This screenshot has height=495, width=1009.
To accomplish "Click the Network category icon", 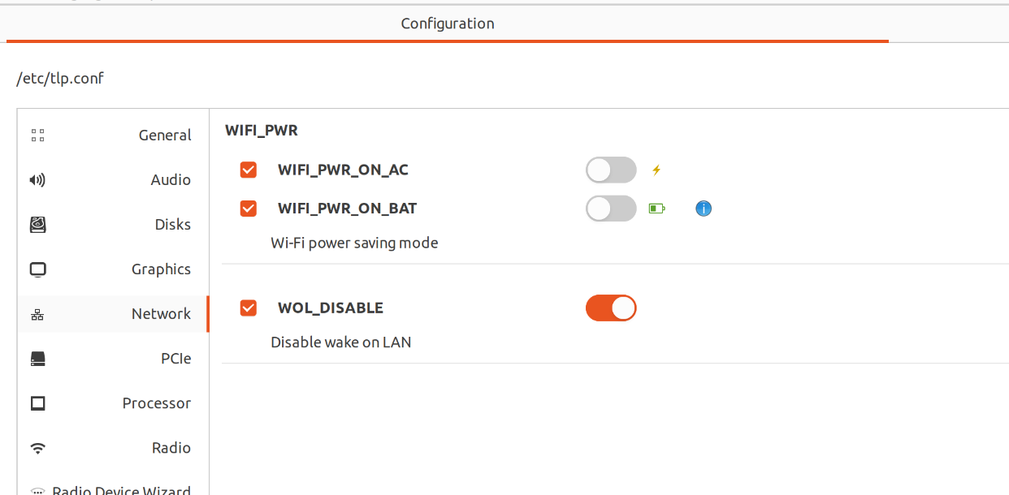I will pos(37,314).
